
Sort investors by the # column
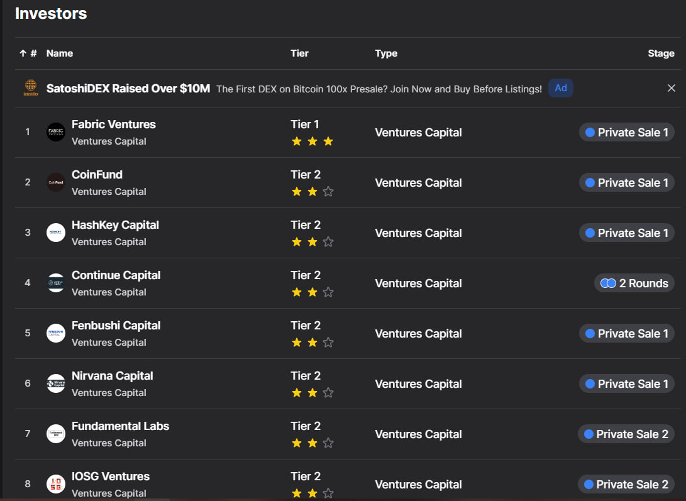28,53
